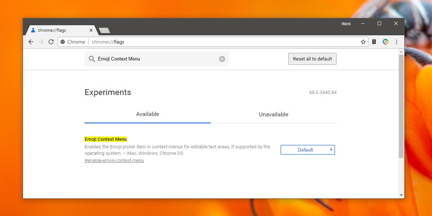Go back using the back arrow
This screenshot has height=216, width=432.
point(31,42)
